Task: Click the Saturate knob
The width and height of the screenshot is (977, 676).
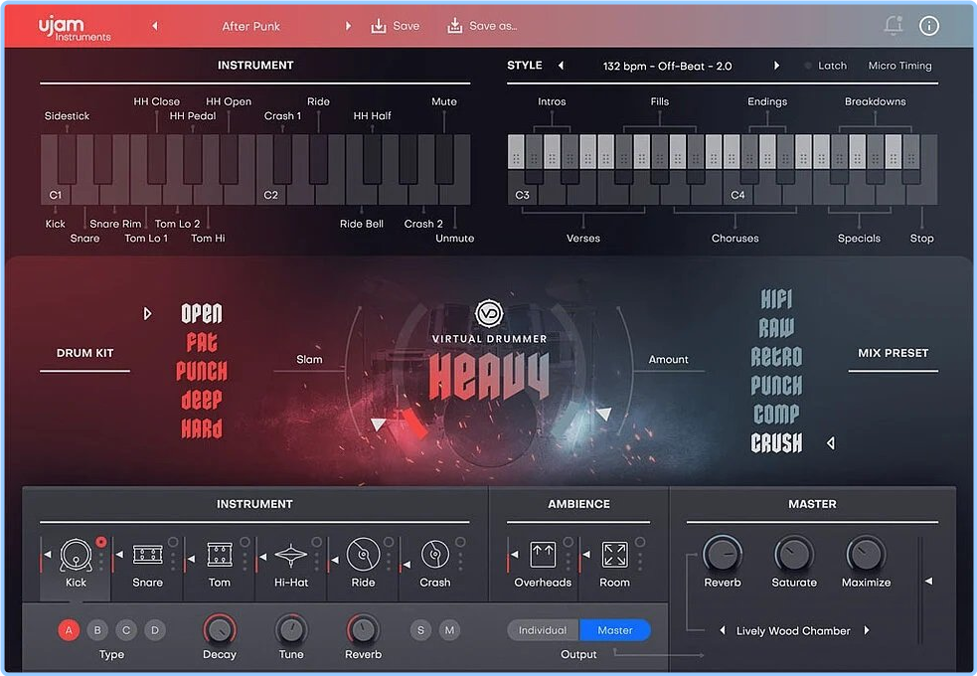Action: 794,554
